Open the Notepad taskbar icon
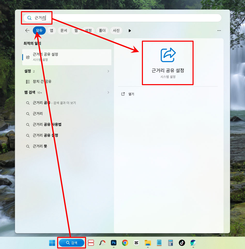Viewport: 245px width, 249px height. tap(159, 243)
